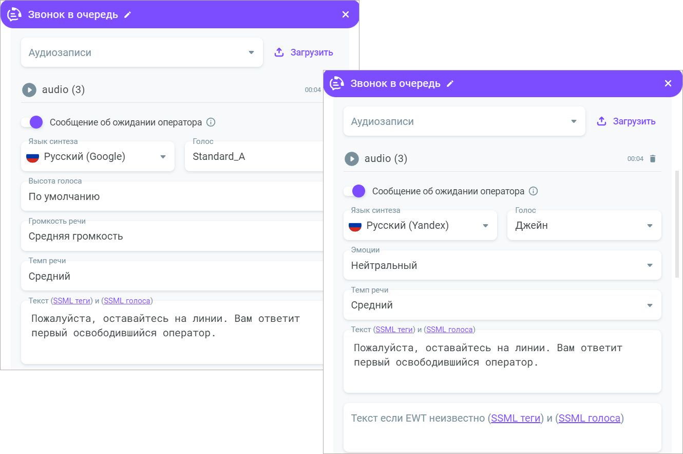The height and width of the screenshot is (454, 683).
Task: Open SSML теги link above right Текст field
Action: pos(394,330)
